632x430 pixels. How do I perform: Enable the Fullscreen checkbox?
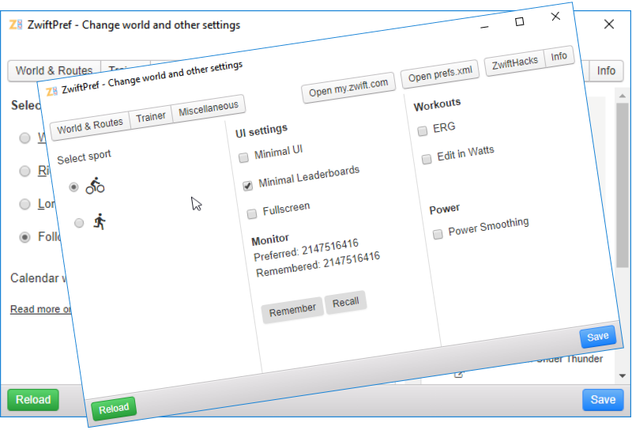(252, 213)
